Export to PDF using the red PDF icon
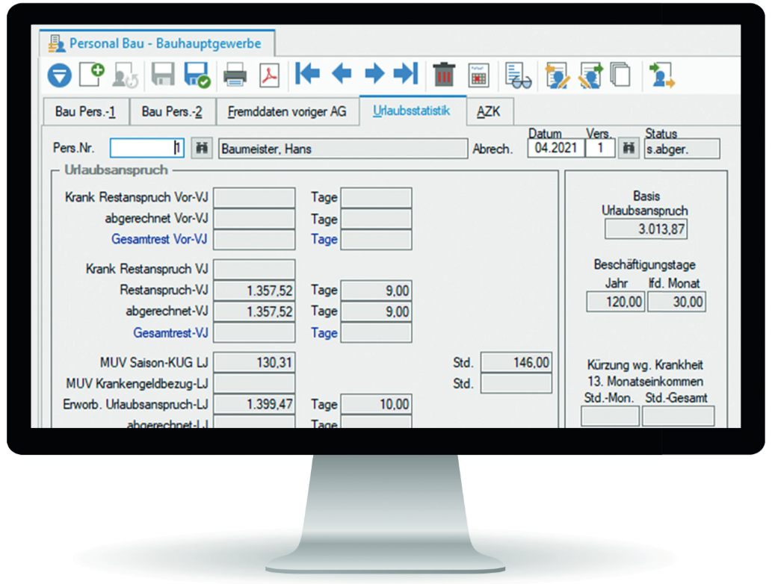This screenshot has width=775, height=584. [268, 74]
